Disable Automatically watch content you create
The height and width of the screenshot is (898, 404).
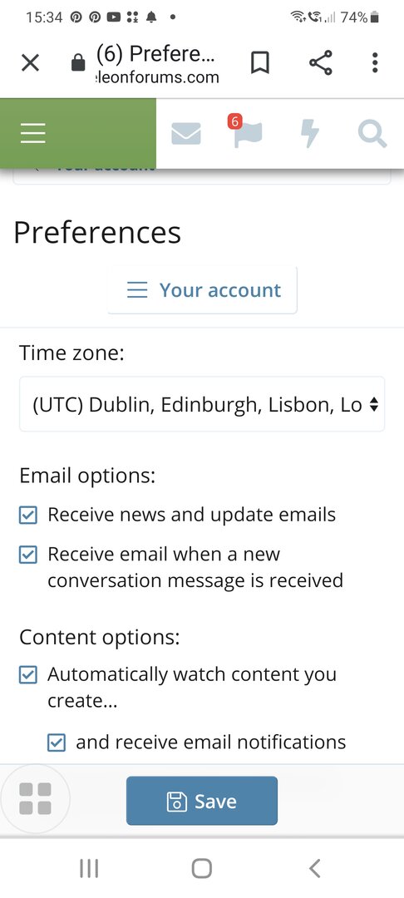click(28, 674)
